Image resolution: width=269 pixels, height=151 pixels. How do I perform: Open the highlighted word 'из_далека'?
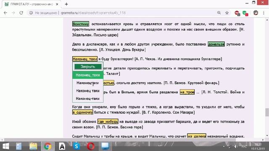[x=197, y=136]
